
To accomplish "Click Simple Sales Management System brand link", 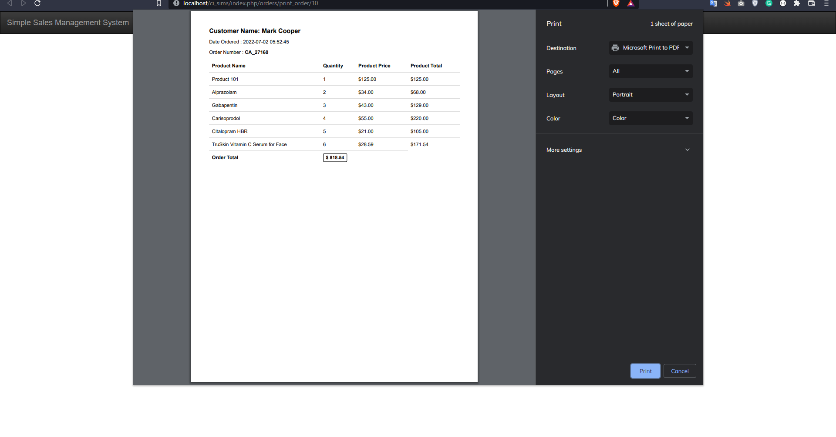I will point(68,23).
